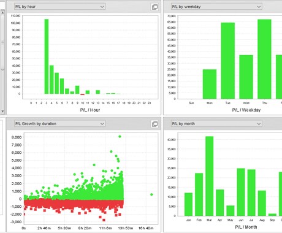Click the Aug bar in P/L by month
Screen dimensions: 282x233
(x=262, y=204)
